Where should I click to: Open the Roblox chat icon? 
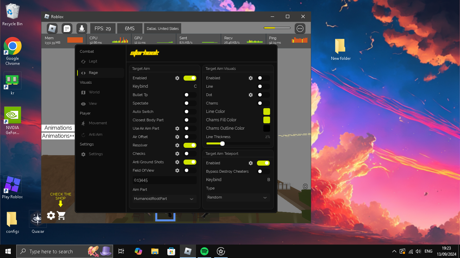point(67,29)
